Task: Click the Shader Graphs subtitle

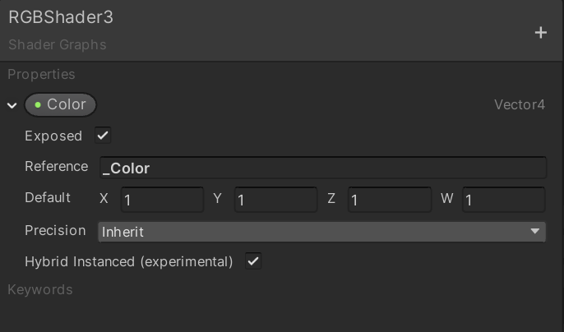Action: [x=58, y=44]
